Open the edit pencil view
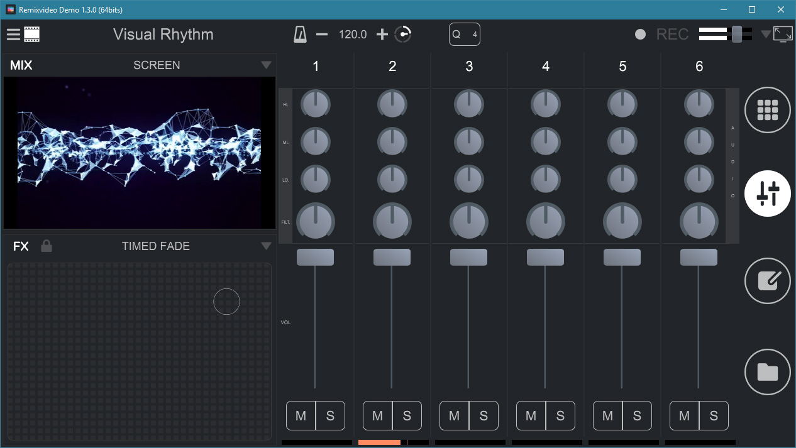Viewport: 796px width, 448px height. coord(767,281)
